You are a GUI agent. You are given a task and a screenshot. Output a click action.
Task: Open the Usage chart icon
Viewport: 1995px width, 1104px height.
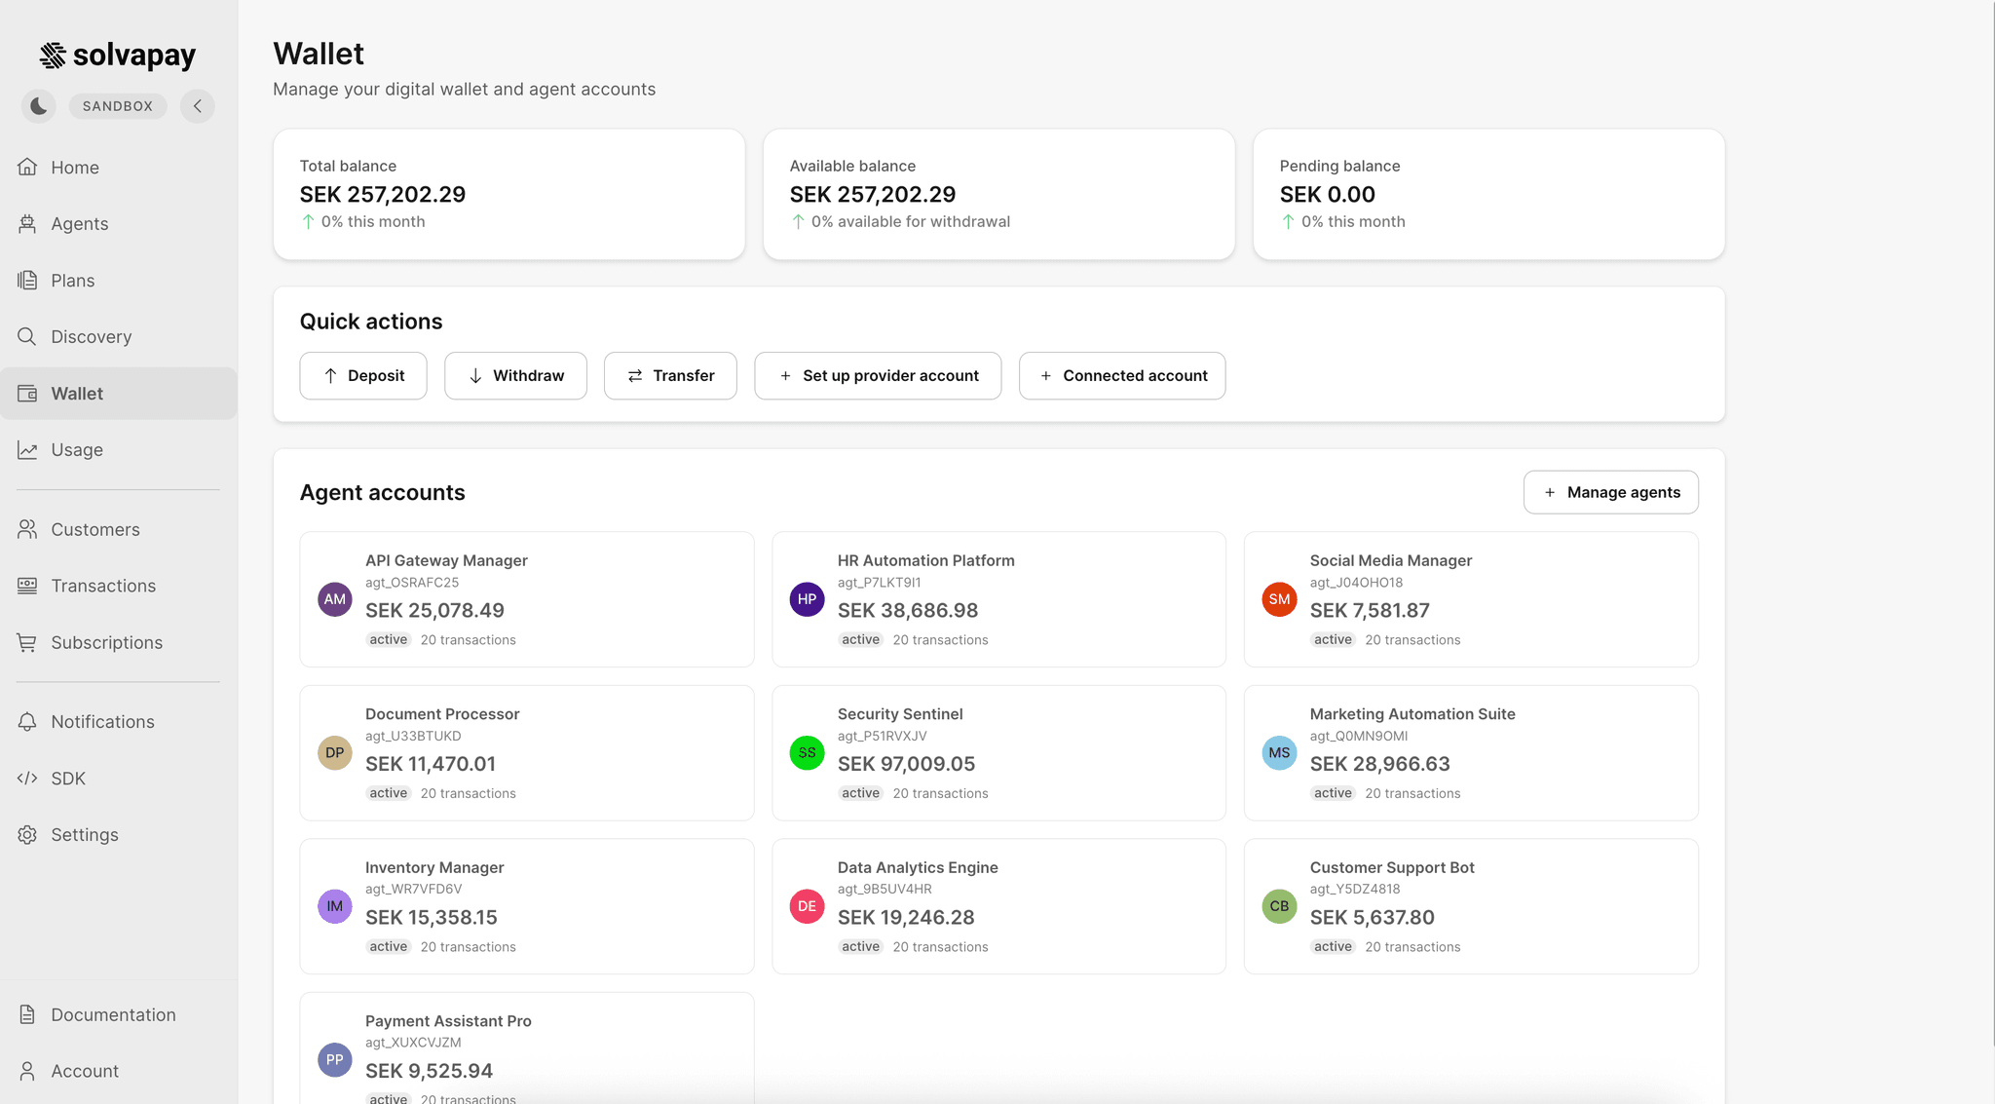(28, 449)
